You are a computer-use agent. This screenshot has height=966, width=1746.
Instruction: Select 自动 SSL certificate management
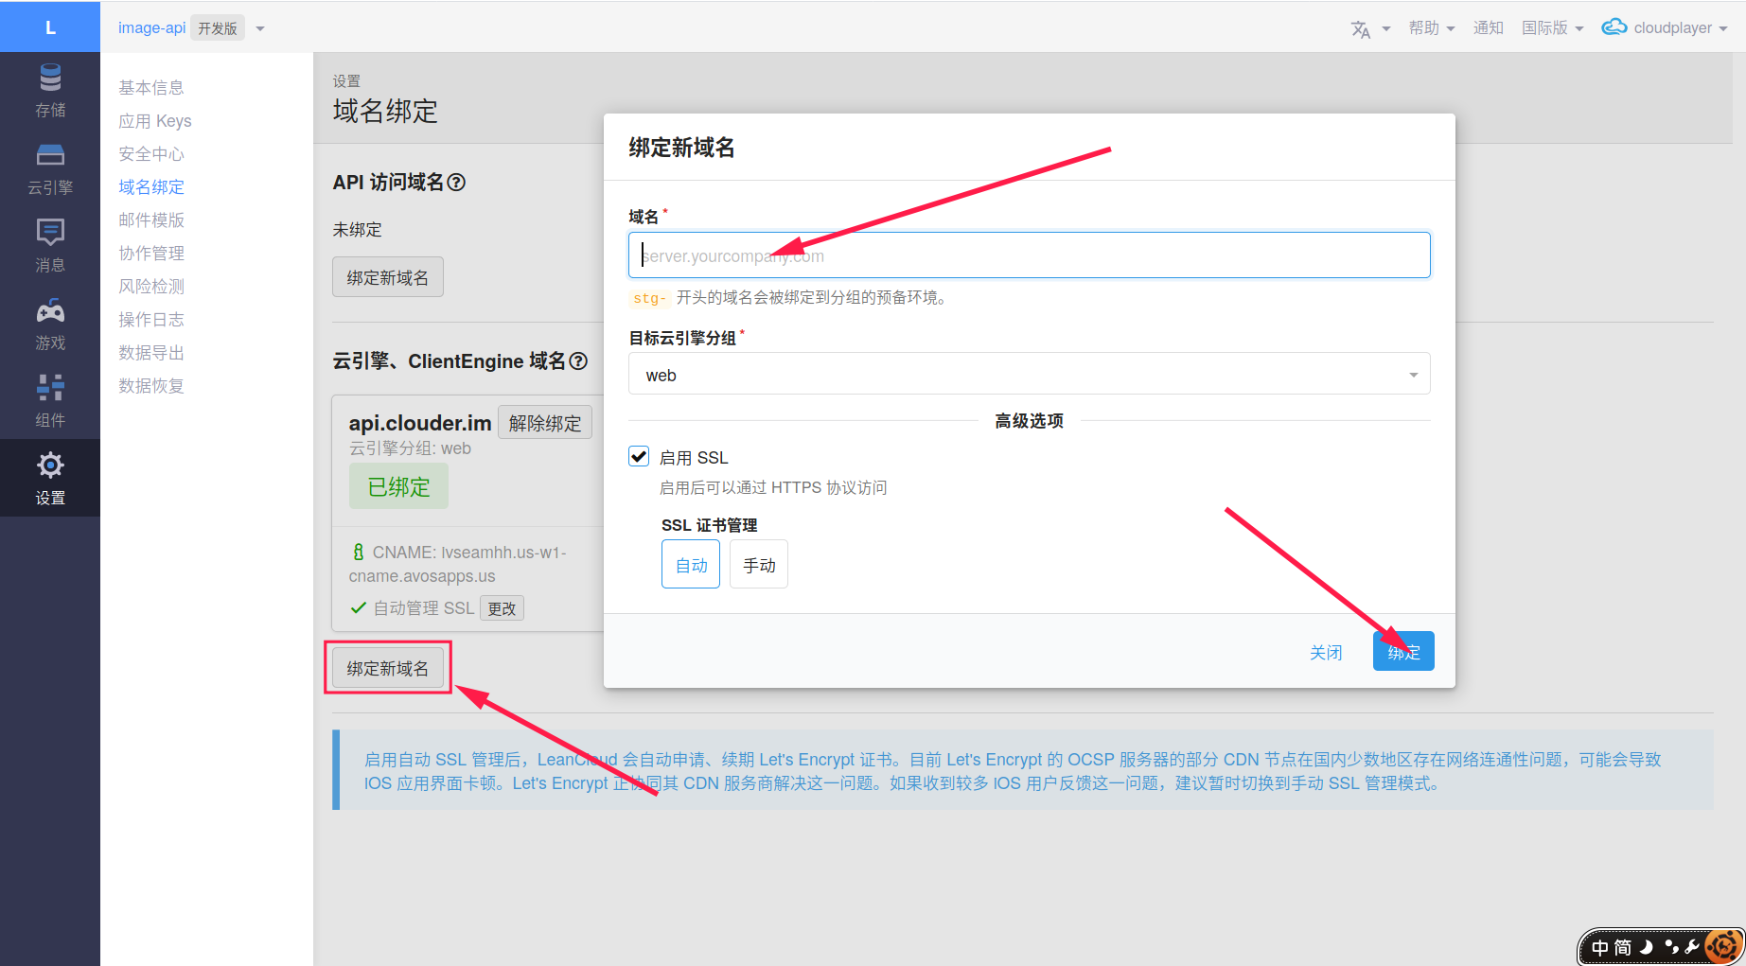point(691,565)
